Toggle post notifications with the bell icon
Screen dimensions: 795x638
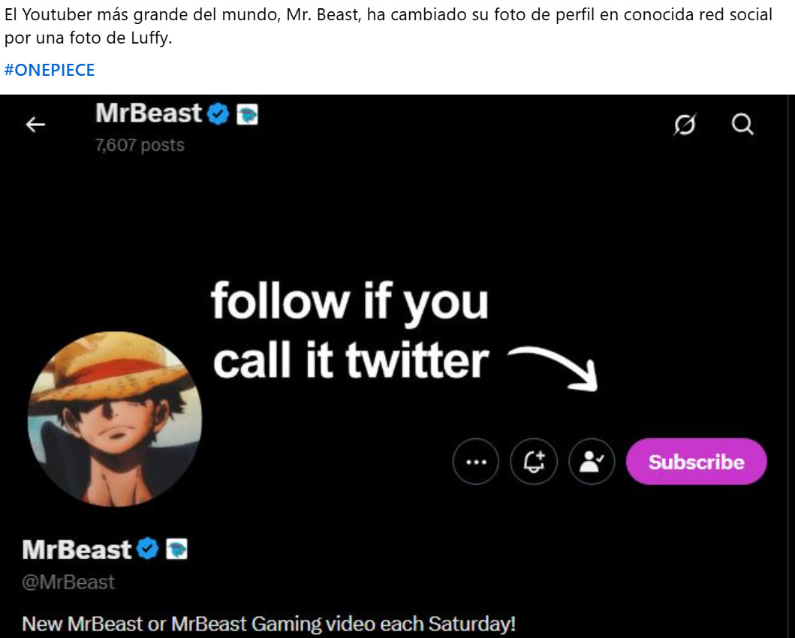534,462
